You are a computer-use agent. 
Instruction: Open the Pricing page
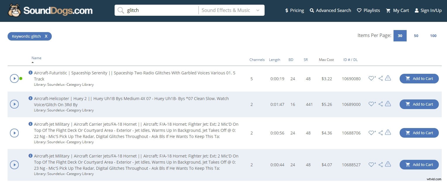[x=294, y=10]
